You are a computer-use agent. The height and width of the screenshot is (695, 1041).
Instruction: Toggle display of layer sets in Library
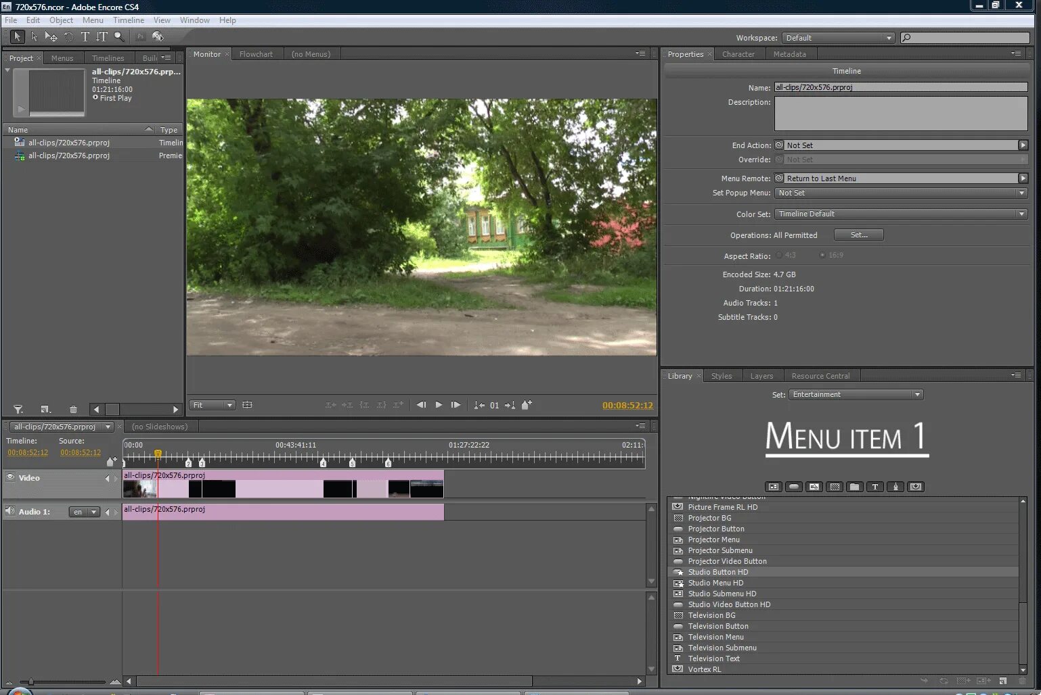[855, 487]
